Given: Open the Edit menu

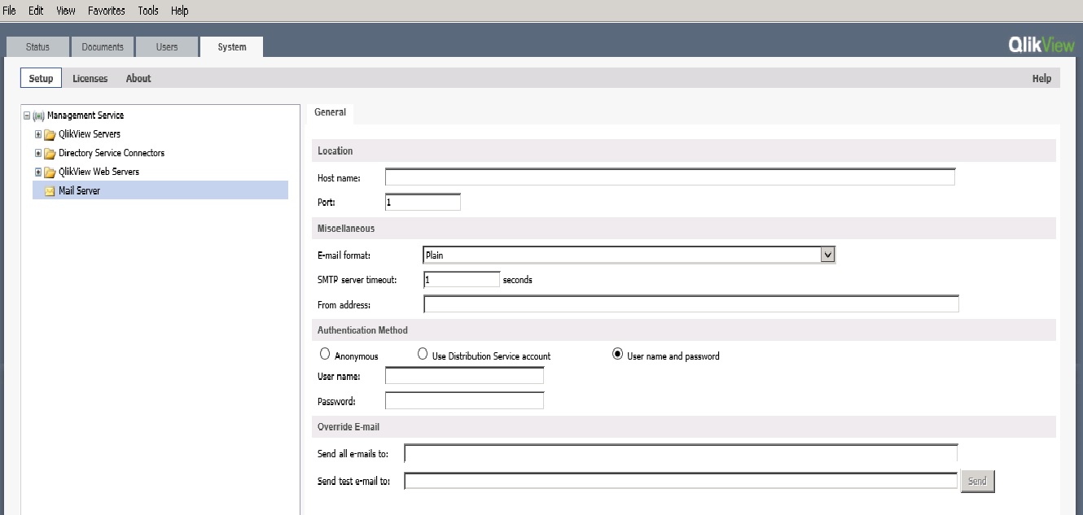Looking at the screenshot, I should coord(36,11).
